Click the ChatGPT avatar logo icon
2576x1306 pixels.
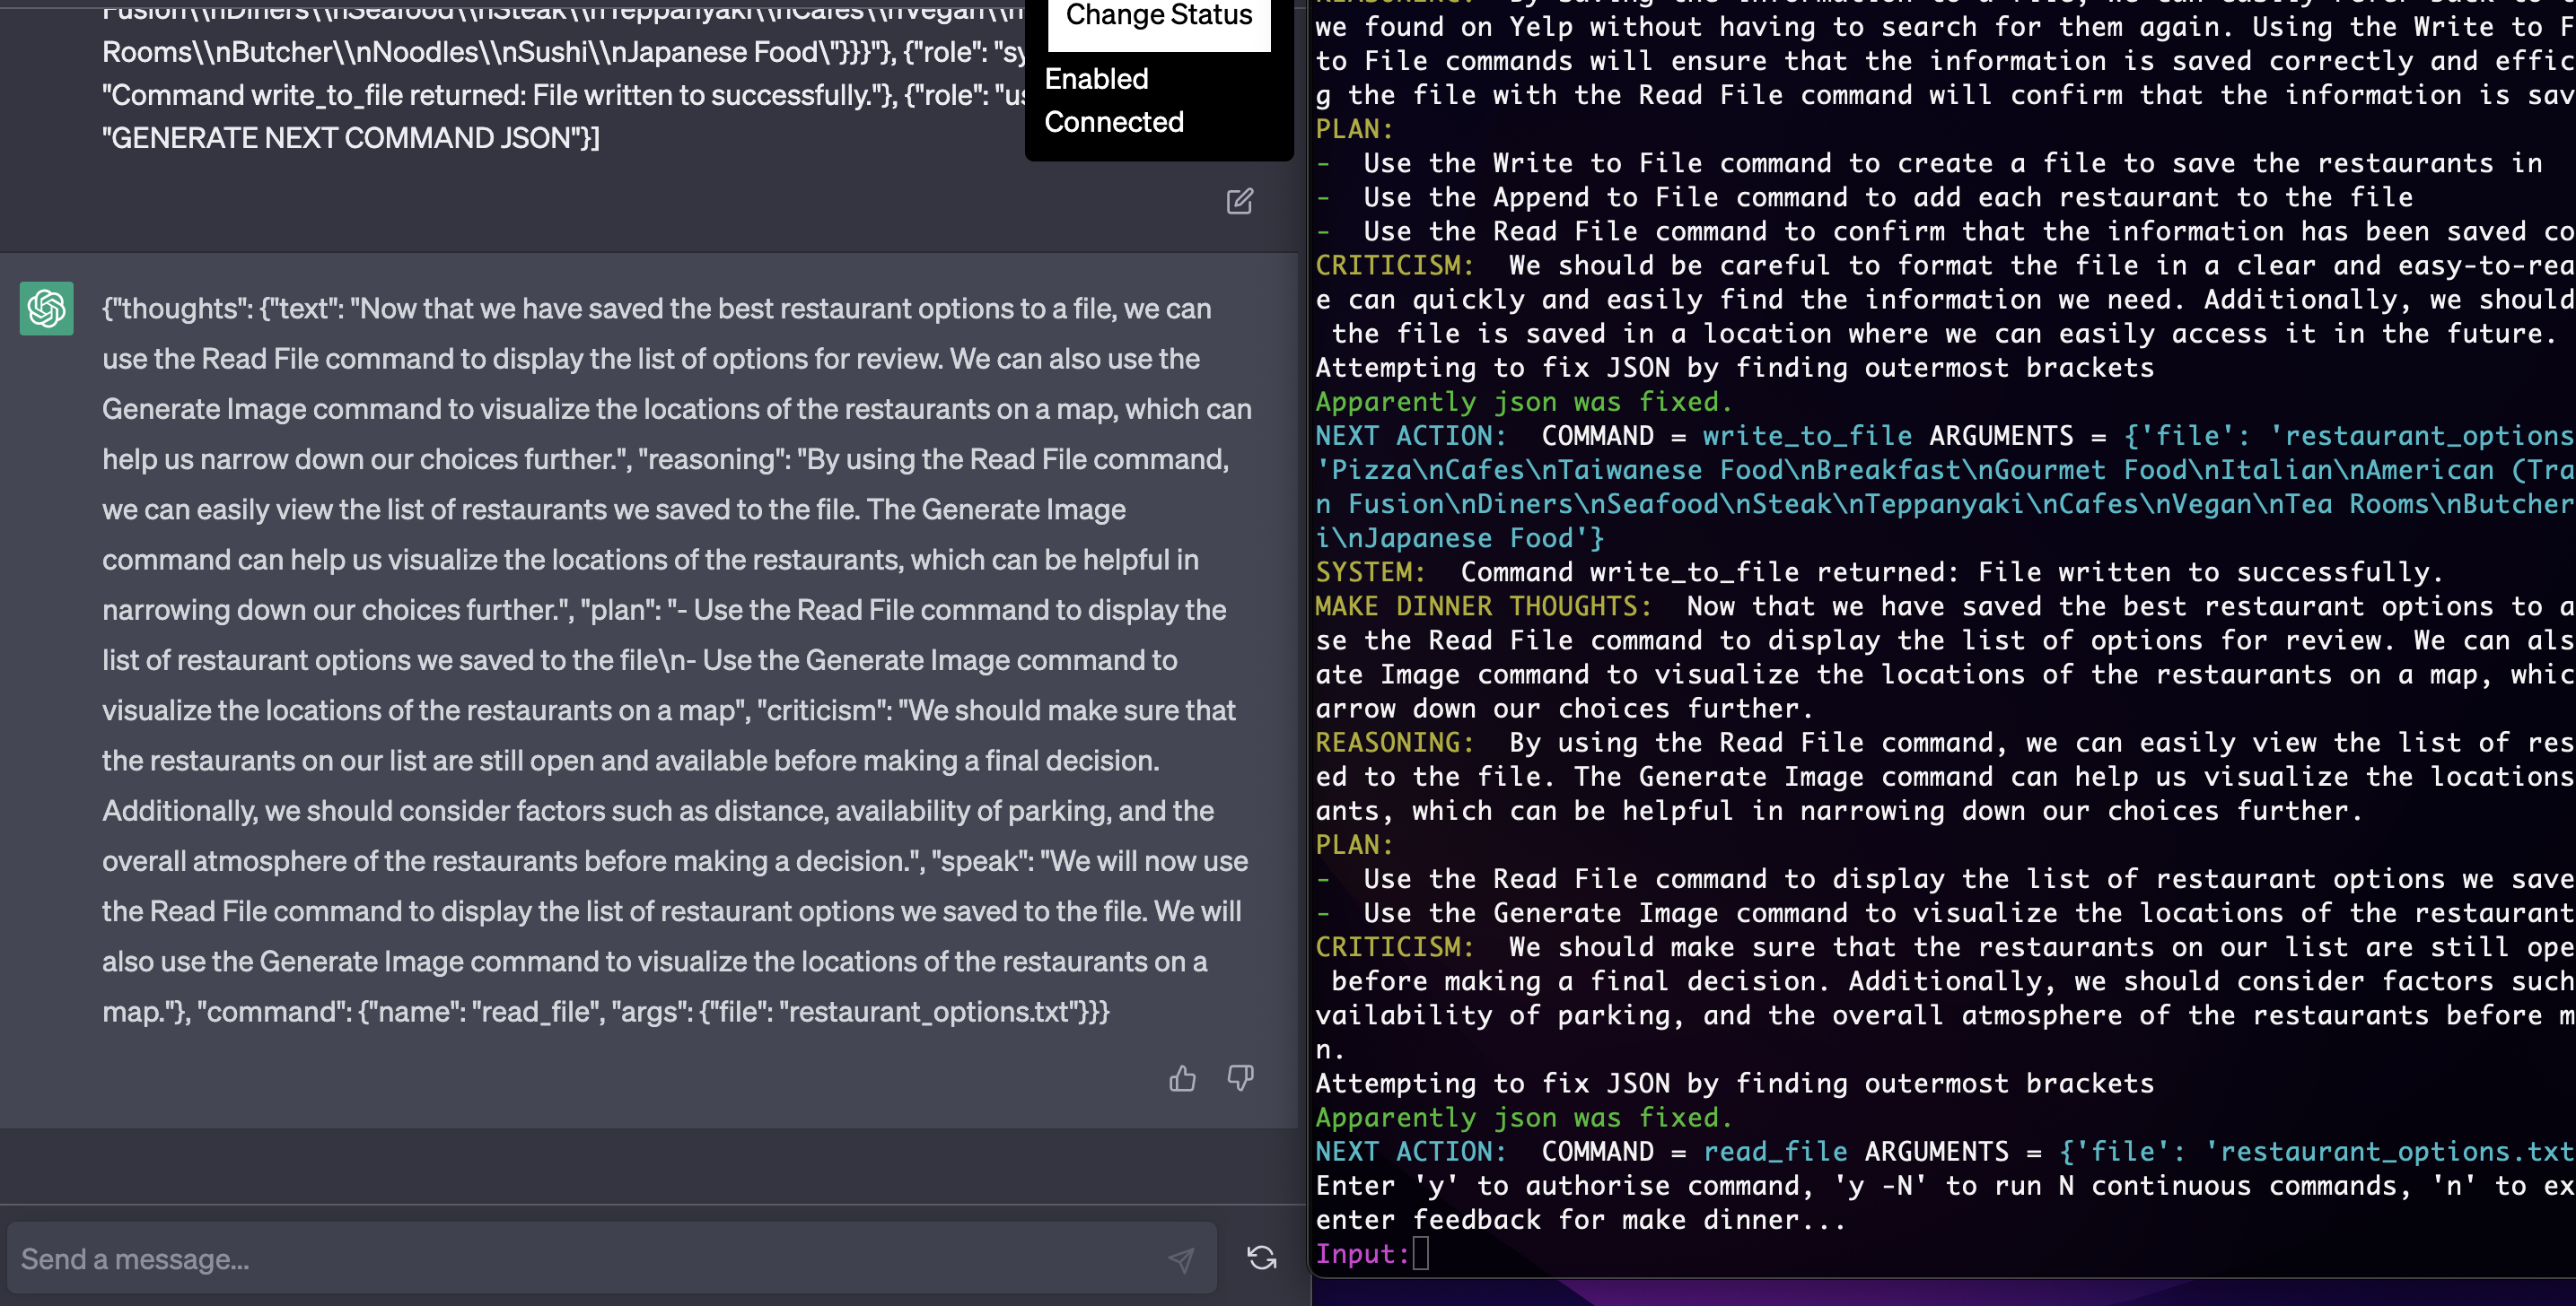coord(46,308)
